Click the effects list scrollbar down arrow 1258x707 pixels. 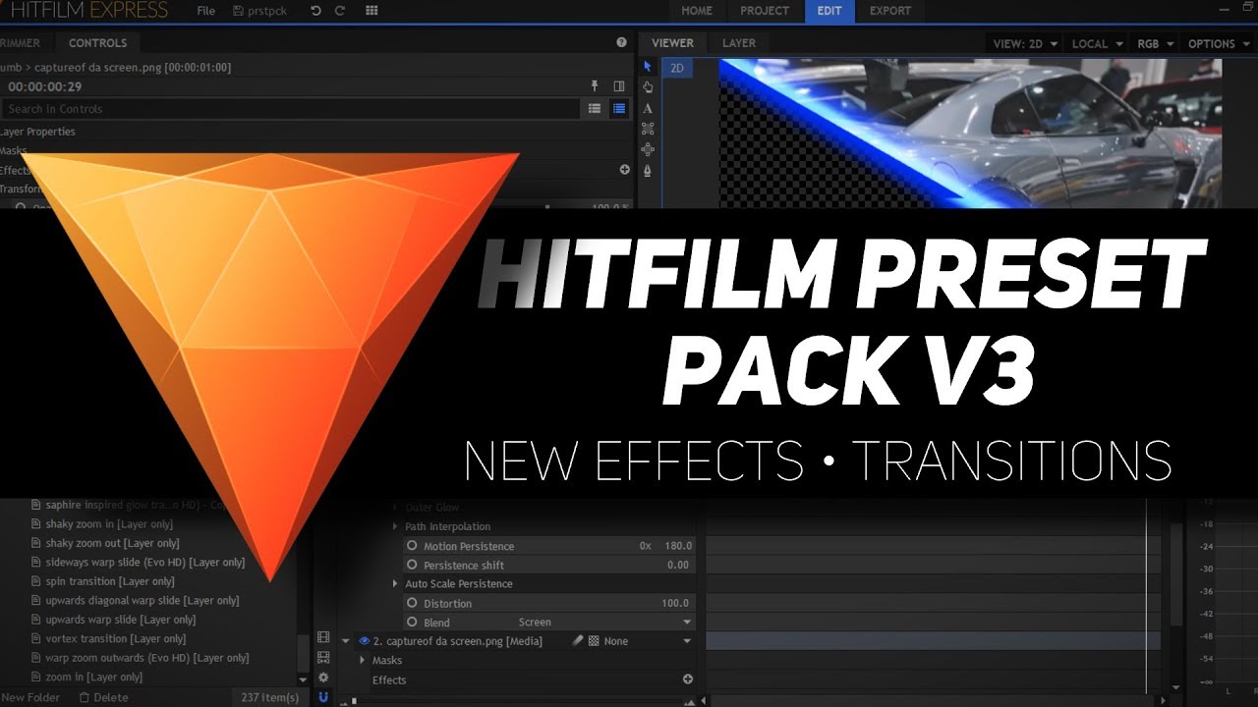[x=303, y=679]
